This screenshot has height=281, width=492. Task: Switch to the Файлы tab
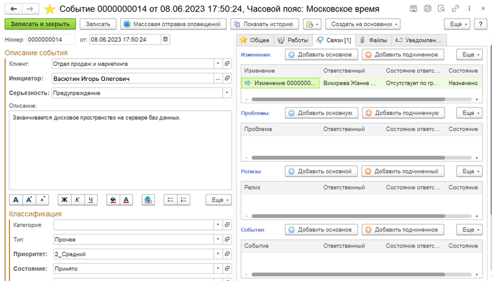(x=373, y=40)
